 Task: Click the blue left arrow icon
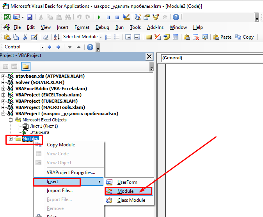click(49, 47)
